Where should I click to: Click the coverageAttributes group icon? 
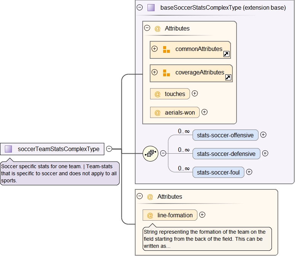(166, 73)
